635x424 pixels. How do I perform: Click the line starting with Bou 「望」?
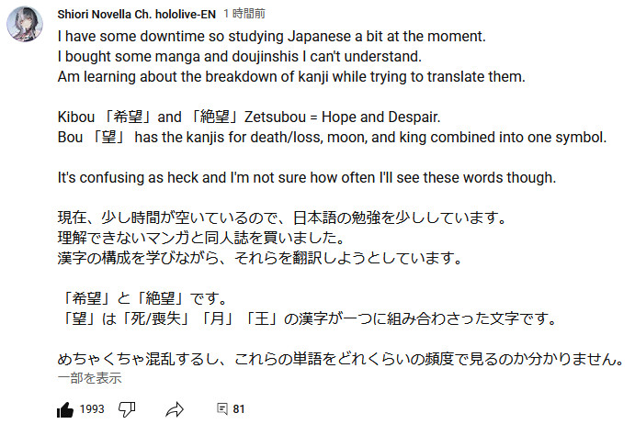click(x=332, y=138)
